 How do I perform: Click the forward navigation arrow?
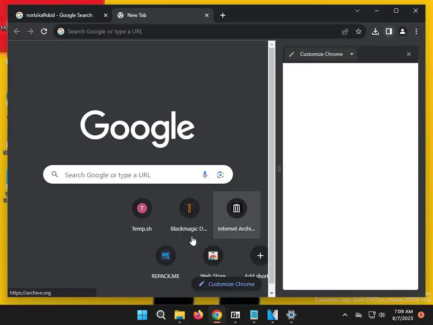tap(30, 31)
